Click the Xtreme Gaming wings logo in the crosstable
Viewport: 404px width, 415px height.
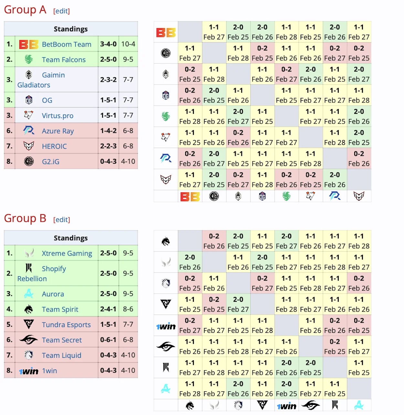coord(165,262)
